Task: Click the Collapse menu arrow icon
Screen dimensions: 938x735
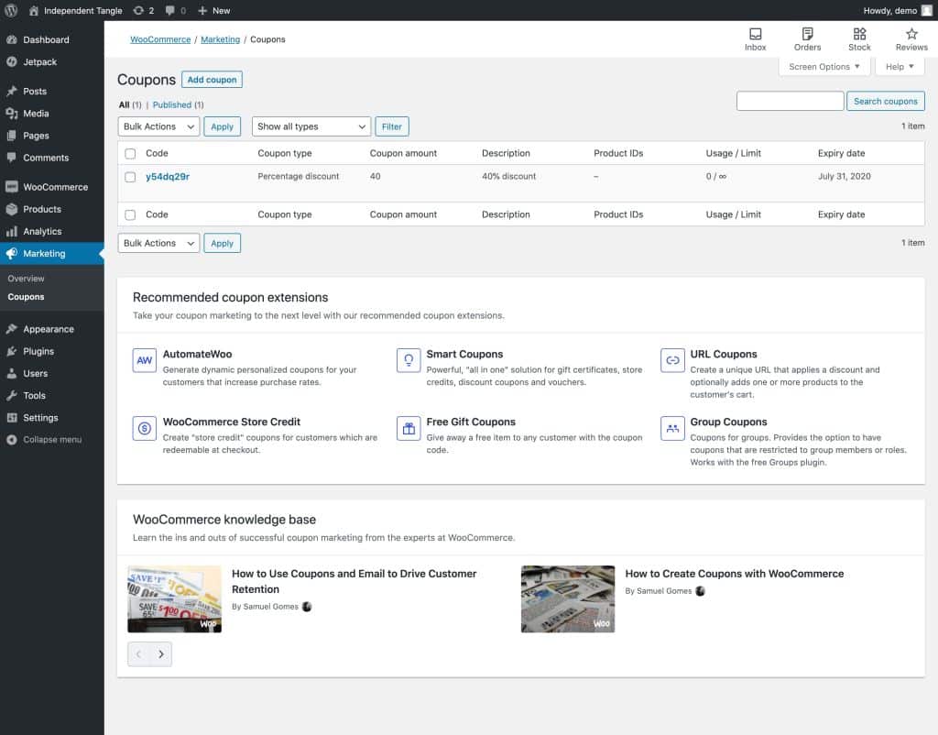Action: (11, 439)
